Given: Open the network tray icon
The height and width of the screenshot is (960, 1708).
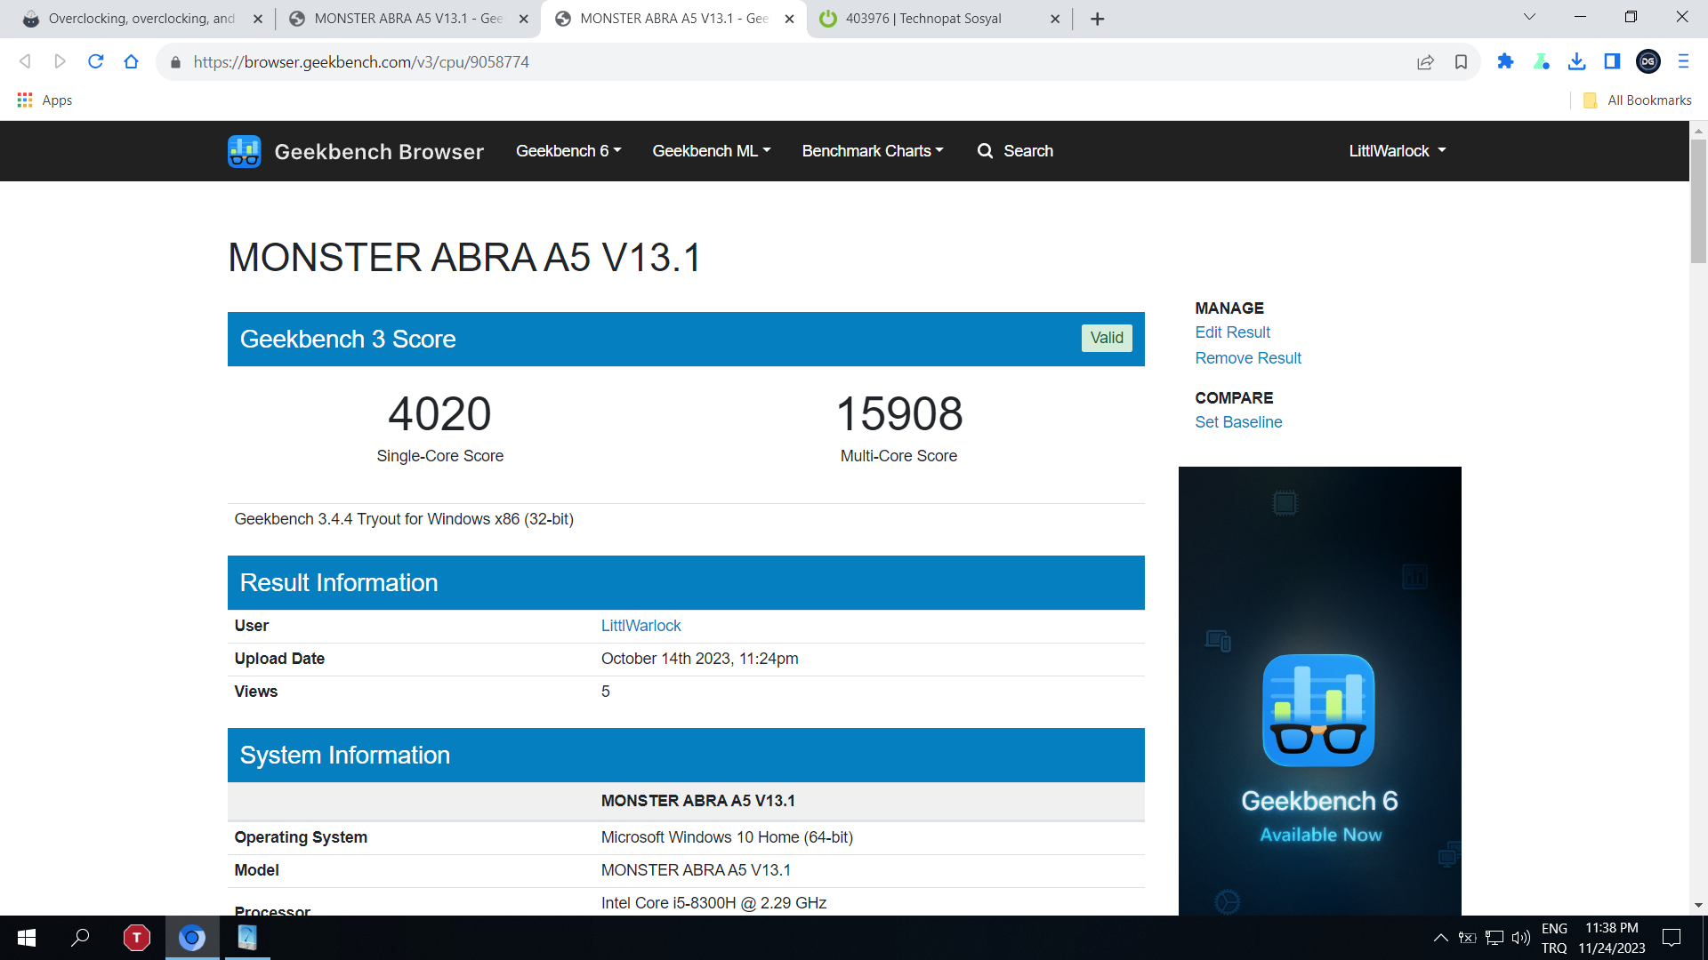Looking at the screenshot, I should 1494,938.
